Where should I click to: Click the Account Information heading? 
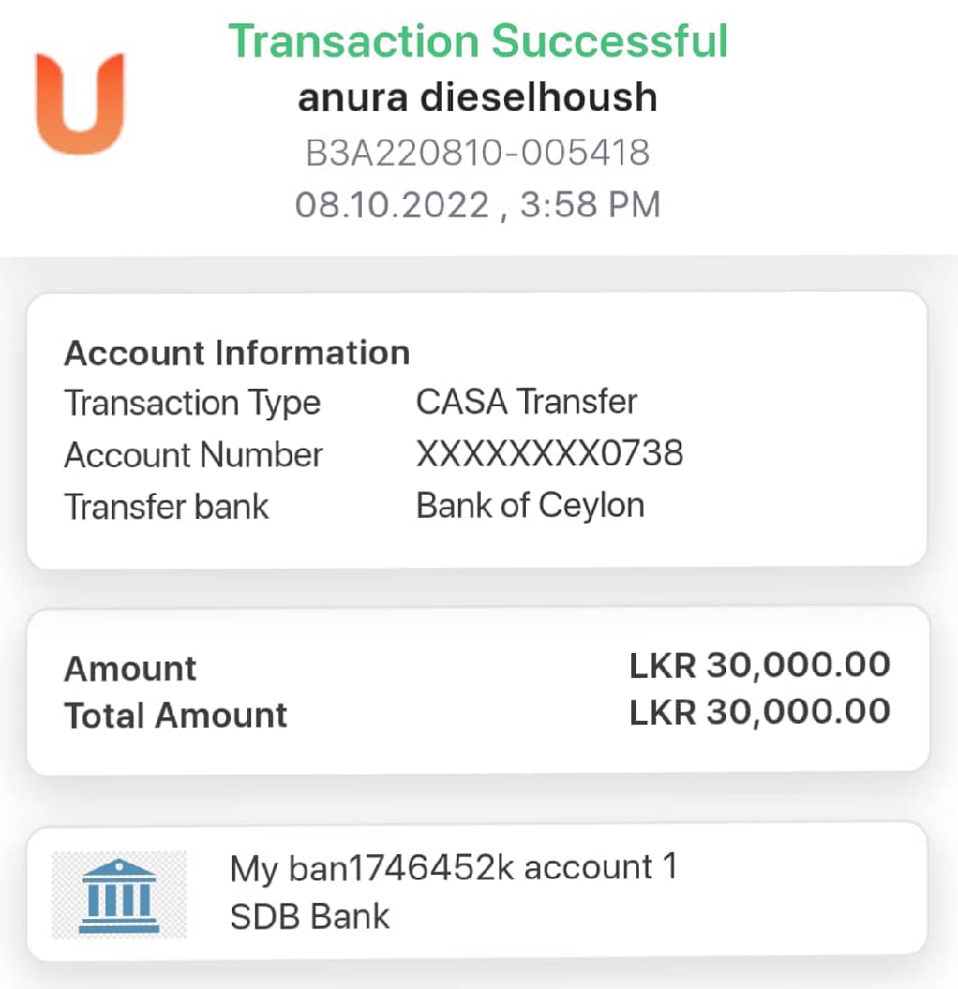(x=237, y=353)
